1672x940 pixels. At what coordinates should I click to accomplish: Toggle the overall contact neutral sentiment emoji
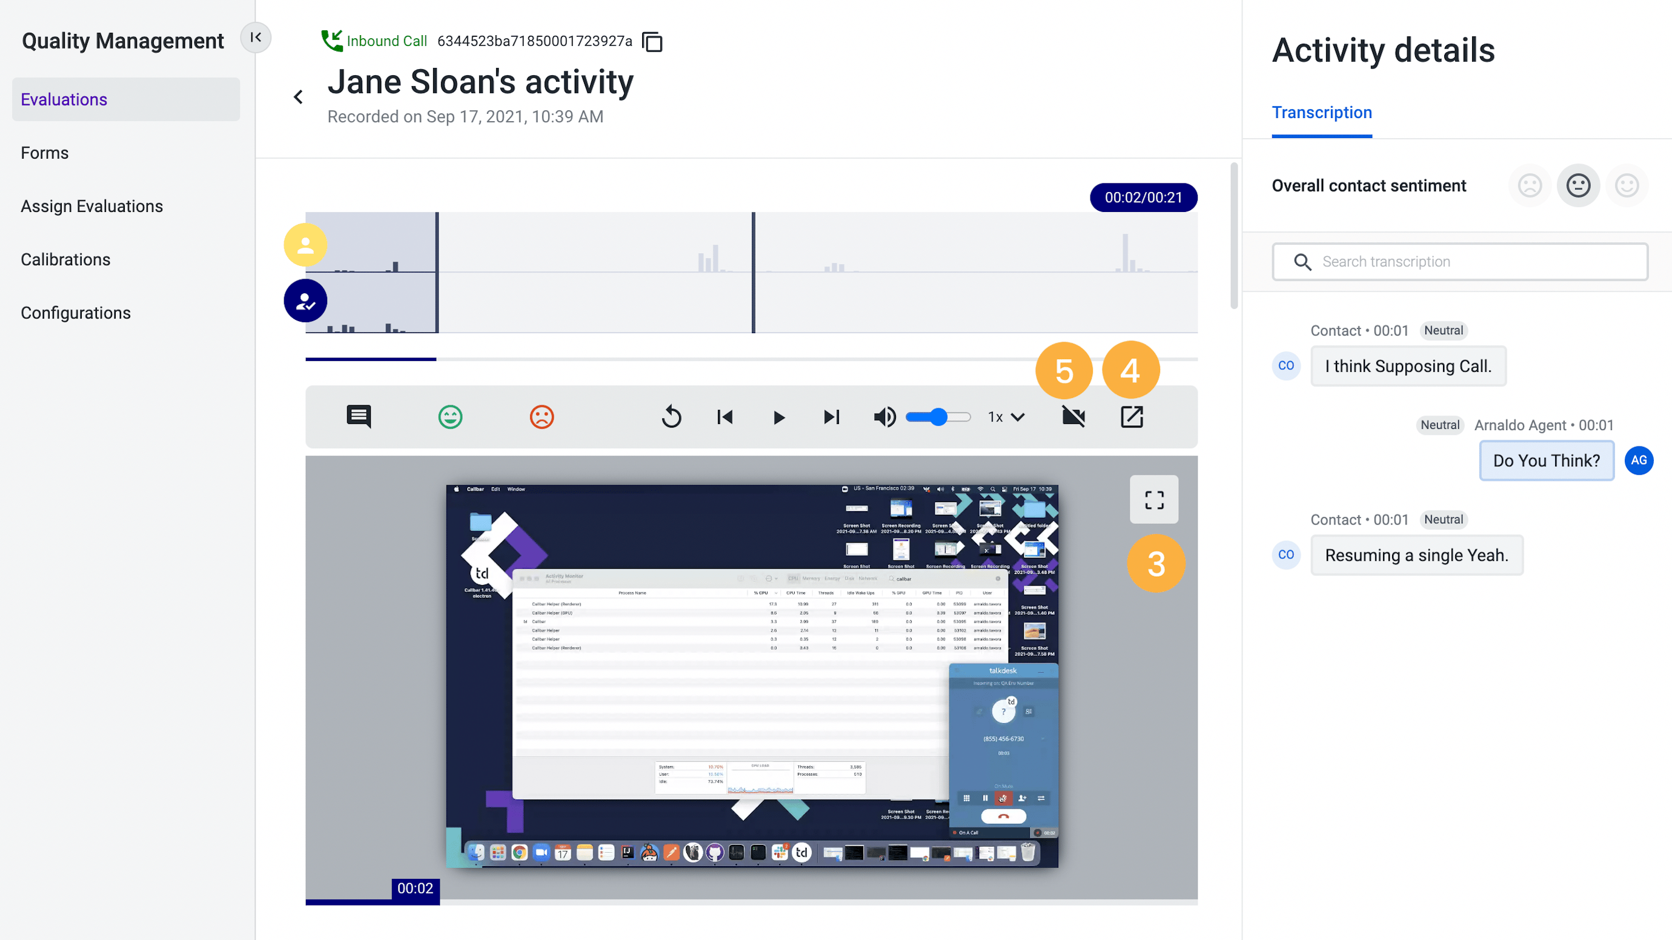(1579, 185)
